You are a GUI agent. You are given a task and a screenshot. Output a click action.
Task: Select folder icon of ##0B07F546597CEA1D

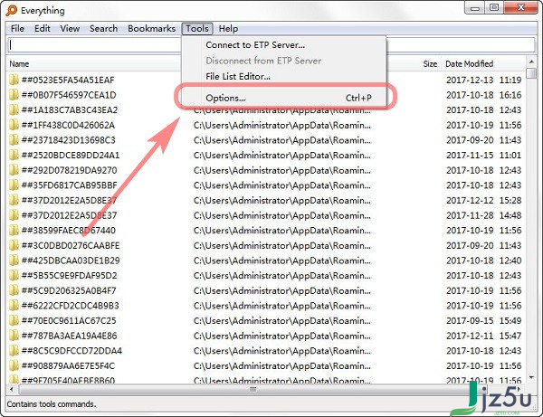14,95
